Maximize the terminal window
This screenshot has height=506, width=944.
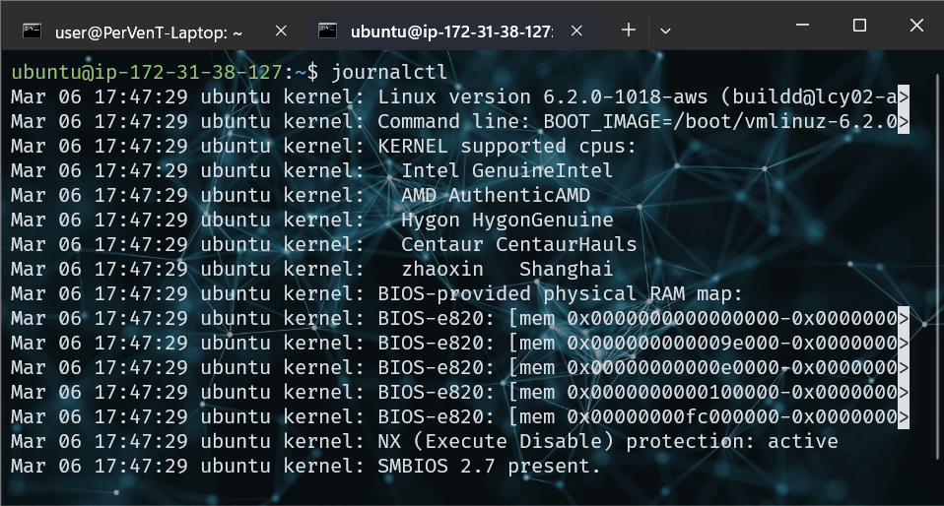pyautogui.click(x=859, y=25)
